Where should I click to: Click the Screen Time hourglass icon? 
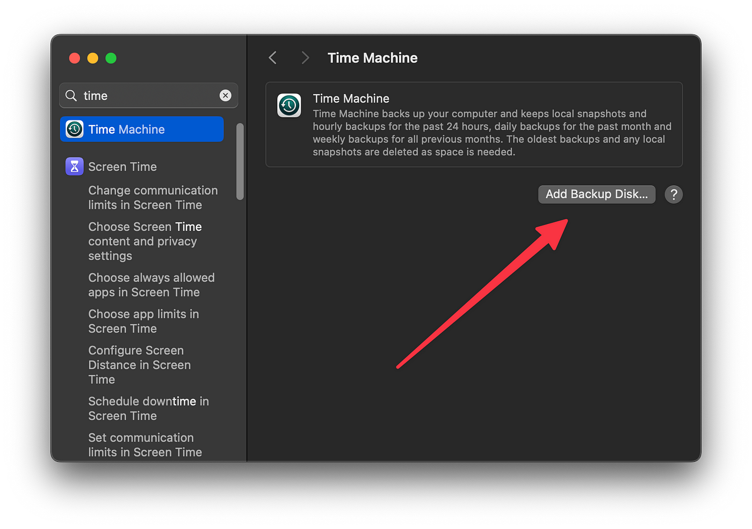75,166
